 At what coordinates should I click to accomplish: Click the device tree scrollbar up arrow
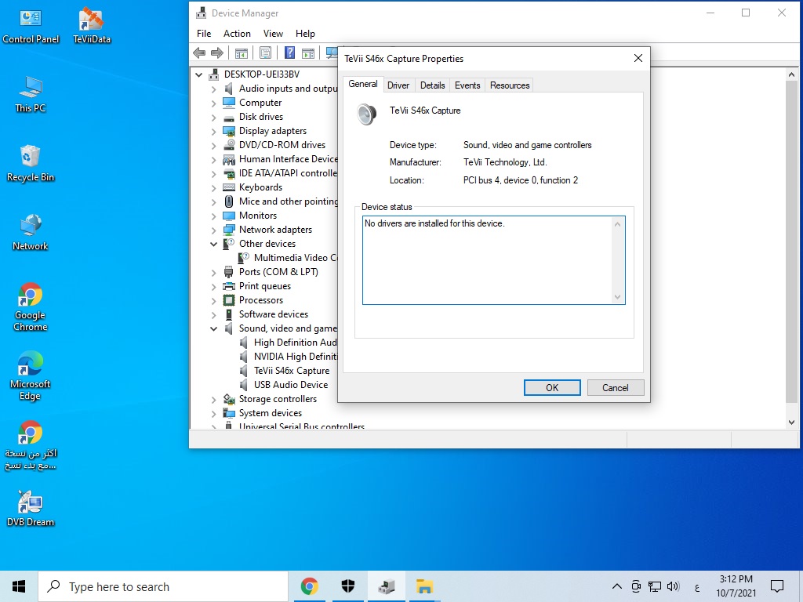pyautogui.click(x=792, y=74)
